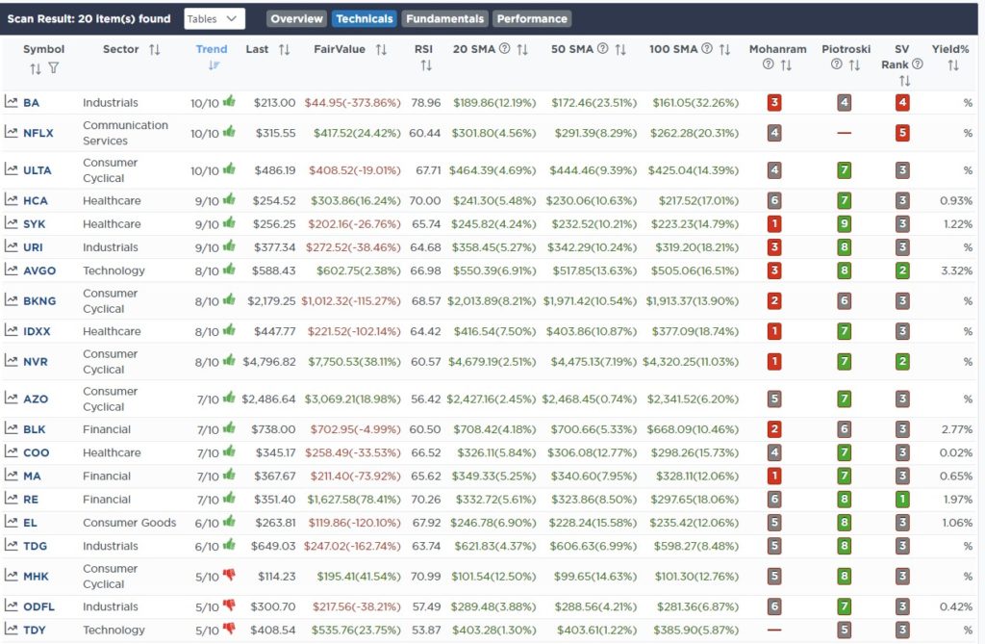Sort by SV Rank arrows
This screenshot has height=644, width=985.
pos(904,81)
